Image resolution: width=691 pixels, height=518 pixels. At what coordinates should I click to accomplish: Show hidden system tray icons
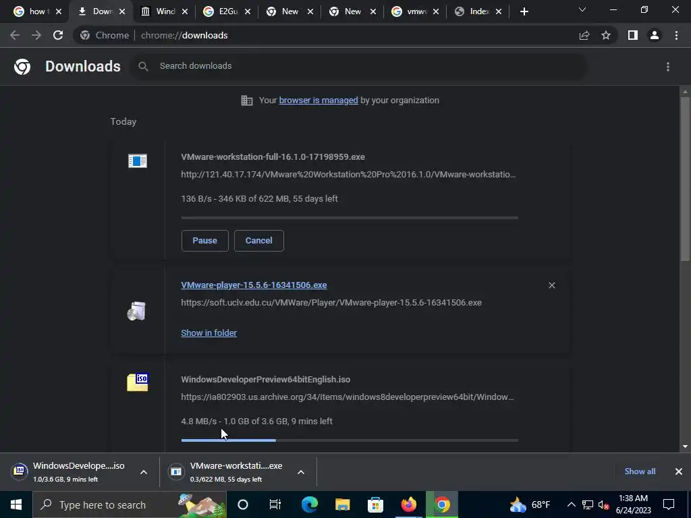coord(571,505)
